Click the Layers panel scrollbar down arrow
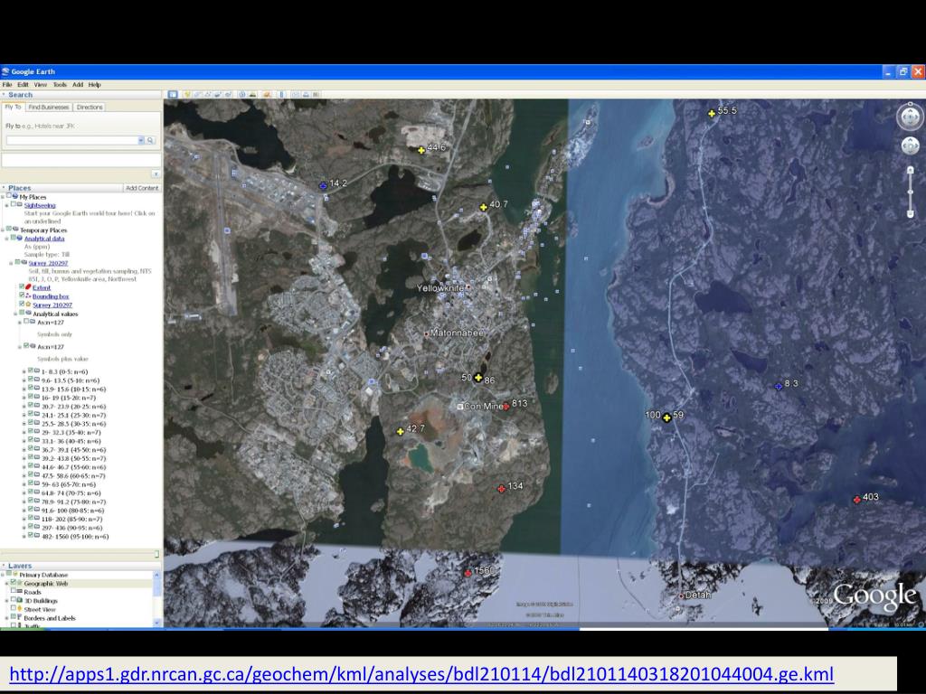The width and height of the screenshot is (926, 694). 157,623
